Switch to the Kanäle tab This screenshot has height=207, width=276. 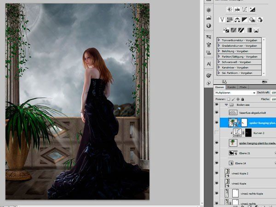click(x=231, y=87)
